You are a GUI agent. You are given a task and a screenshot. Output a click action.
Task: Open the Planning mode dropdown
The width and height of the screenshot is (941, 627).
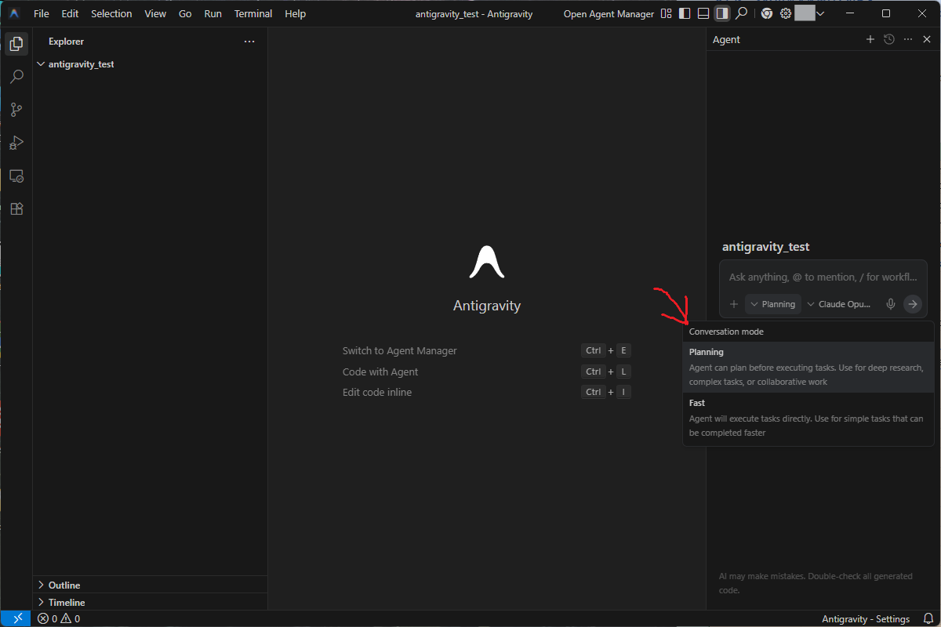click(x=773, y=304)
